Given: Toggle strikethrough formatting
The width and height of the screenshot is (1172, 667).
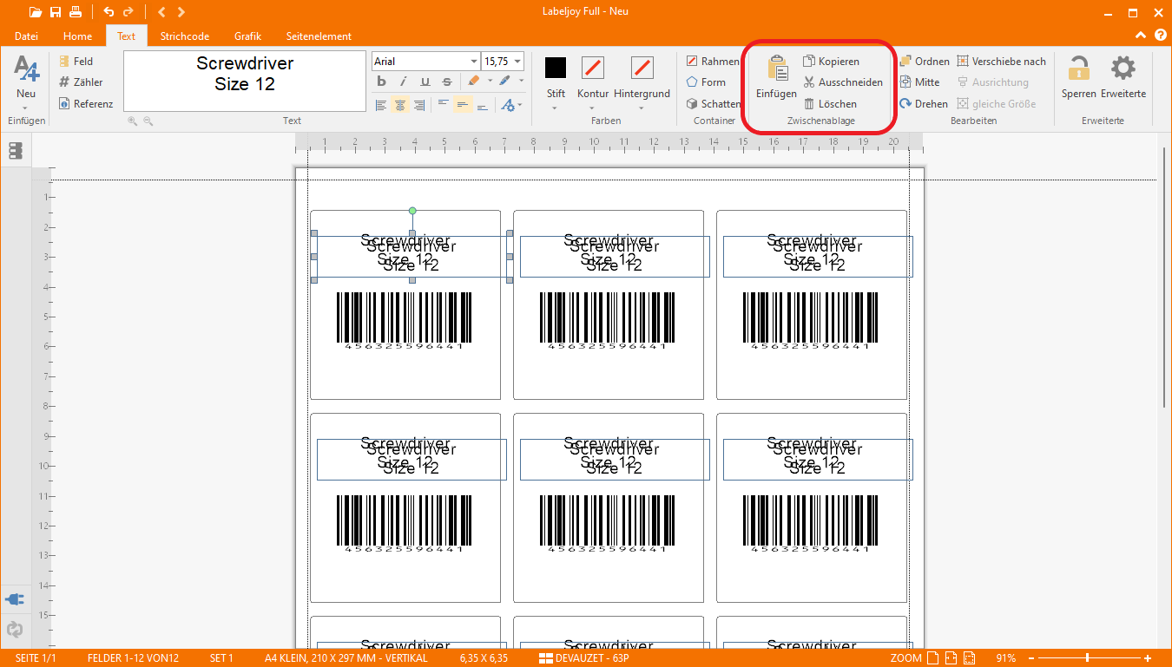Looking at the screenshot, I should coord(446,82).
